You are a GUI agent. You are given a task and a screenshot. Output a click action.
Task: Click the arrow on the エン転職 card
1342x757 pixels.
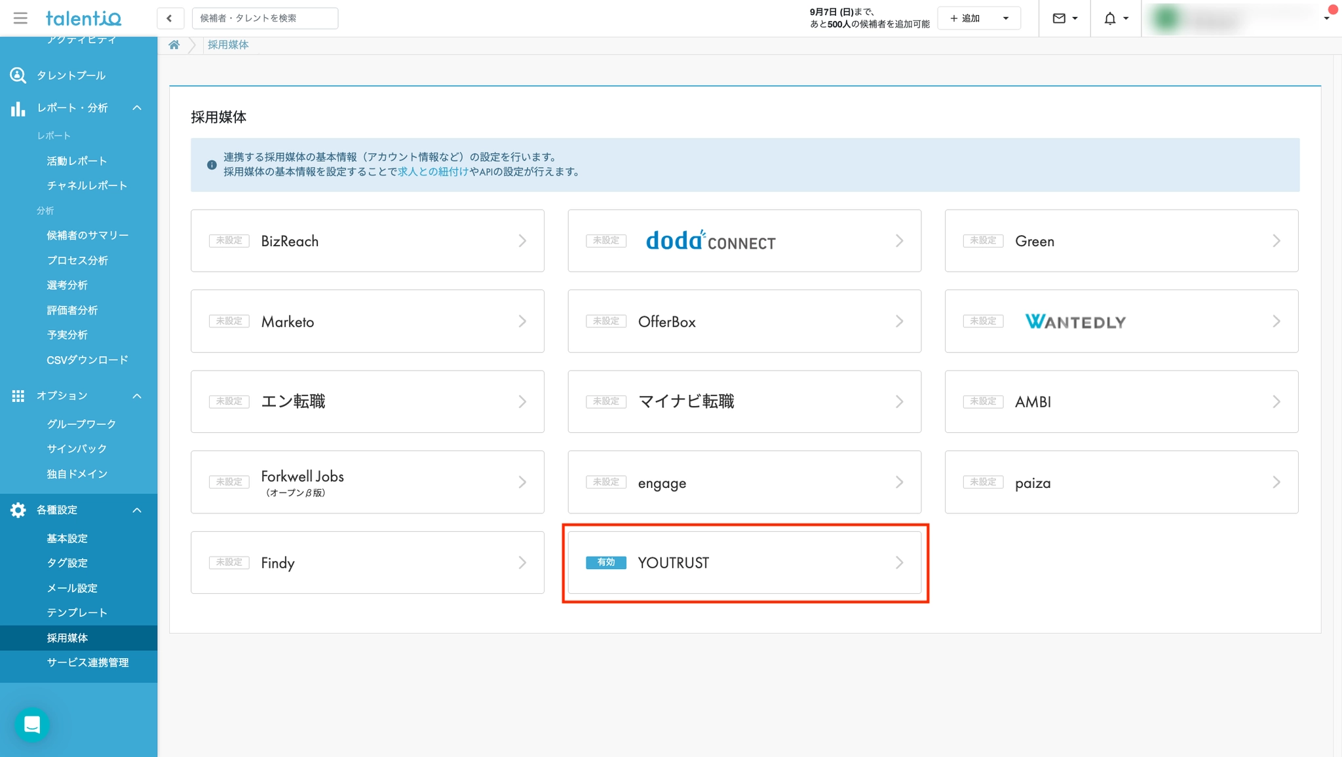point(522,401)
